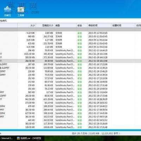The height and width of the screenshot is (141, 141).
Task: Click date 2012-02-17 09:57:36
Action: tap(98, 117)
